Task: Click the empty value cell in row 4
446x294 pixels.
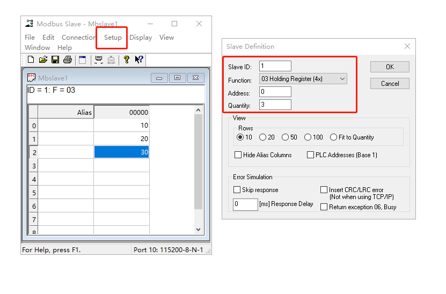Action: click(121, 179)
